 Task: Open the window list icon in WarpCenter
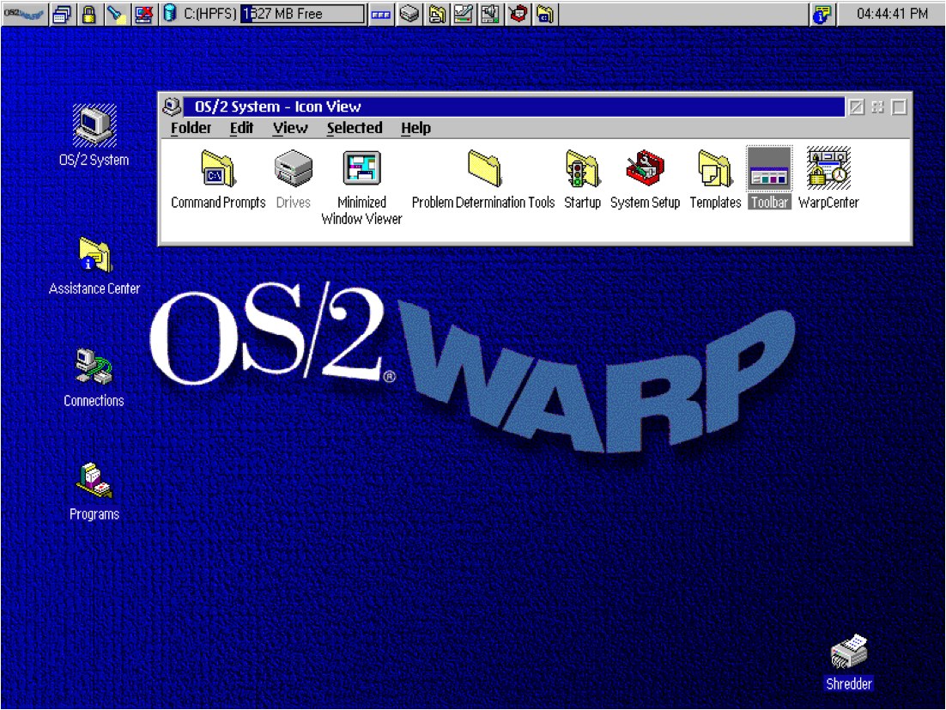[62, 13]
